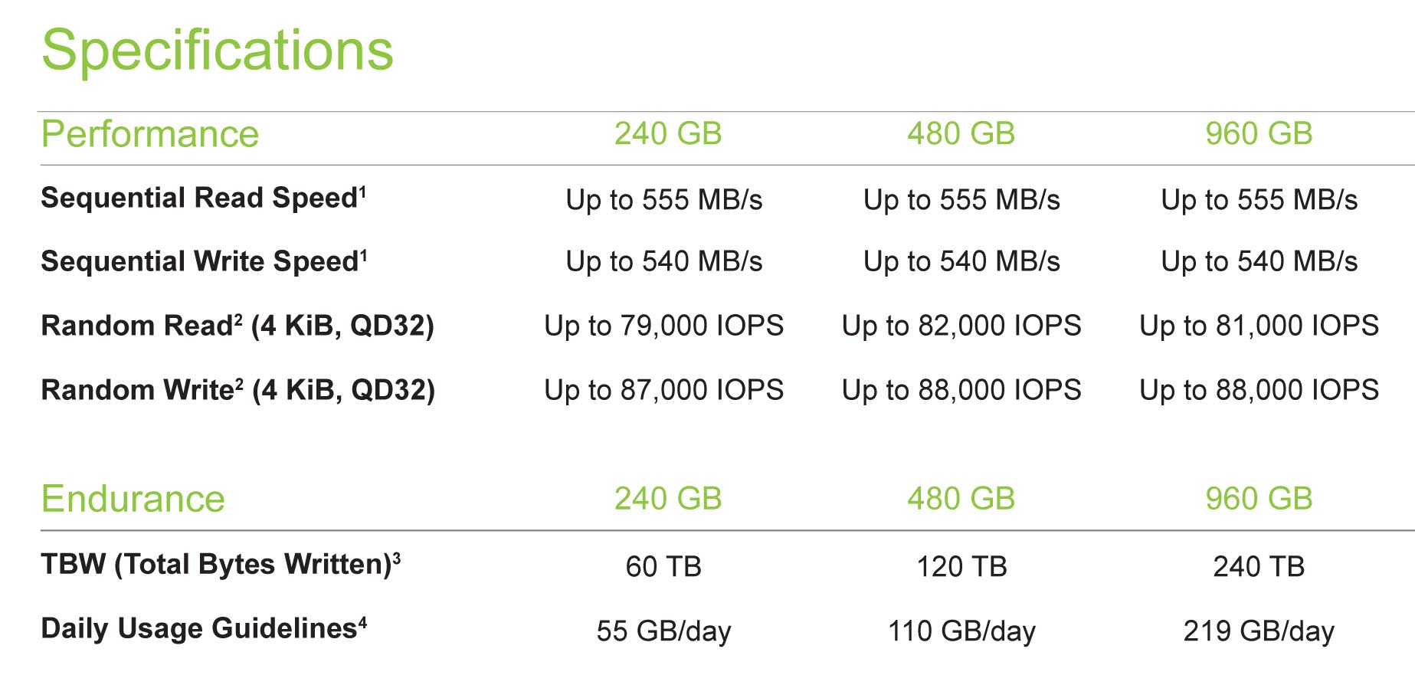Image resolution: width=1415 pixels, height=698 pixels.
Task: Select the 240 GB column header under Performance
Action: [x=668, y=134]
